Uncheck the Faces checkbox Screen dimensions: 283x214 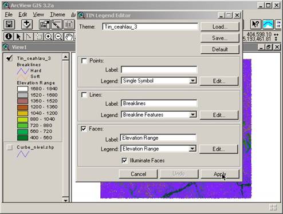tap(84, 129)
